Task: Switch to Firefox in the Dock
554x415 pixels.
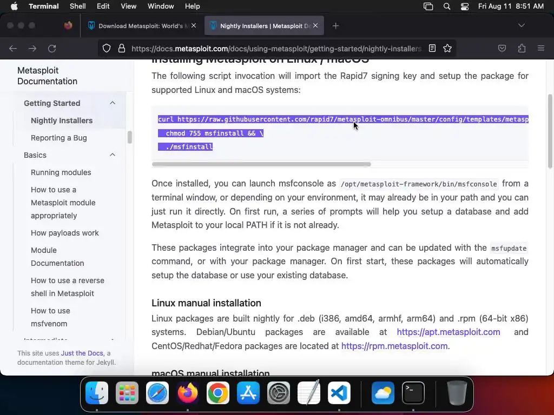Action: 188,393
